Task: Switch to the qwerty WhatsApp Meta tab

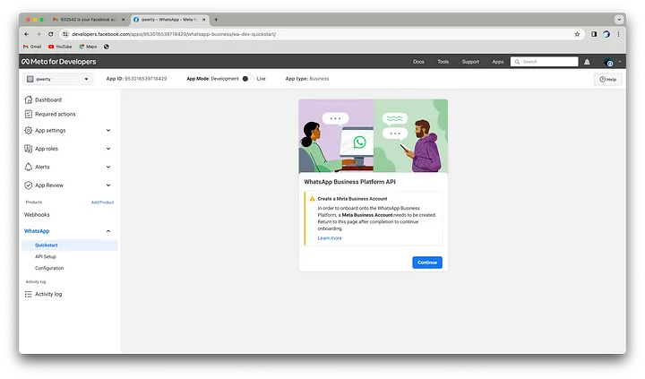Action: [169, 20]
